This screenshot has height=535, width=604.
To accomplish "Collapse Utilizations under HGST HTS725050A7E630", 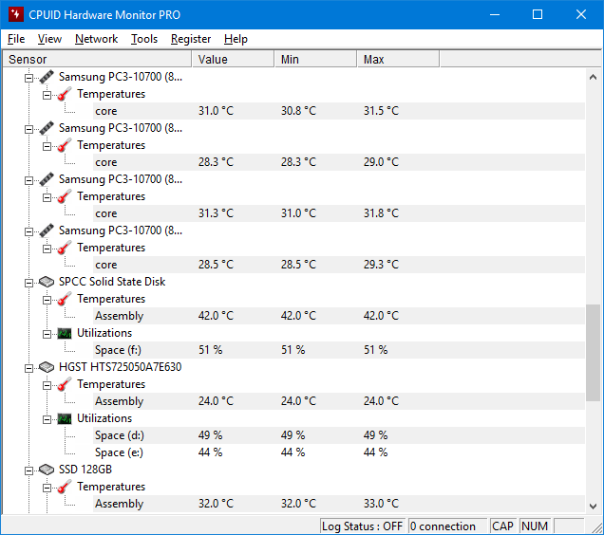I will (47, 420).
